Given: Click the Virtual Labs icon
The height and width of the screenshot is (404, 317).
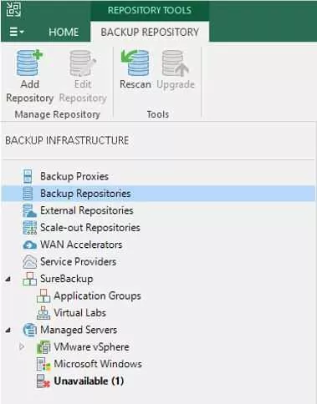Looking at the screenshot, I should click(x=43, y=313).
